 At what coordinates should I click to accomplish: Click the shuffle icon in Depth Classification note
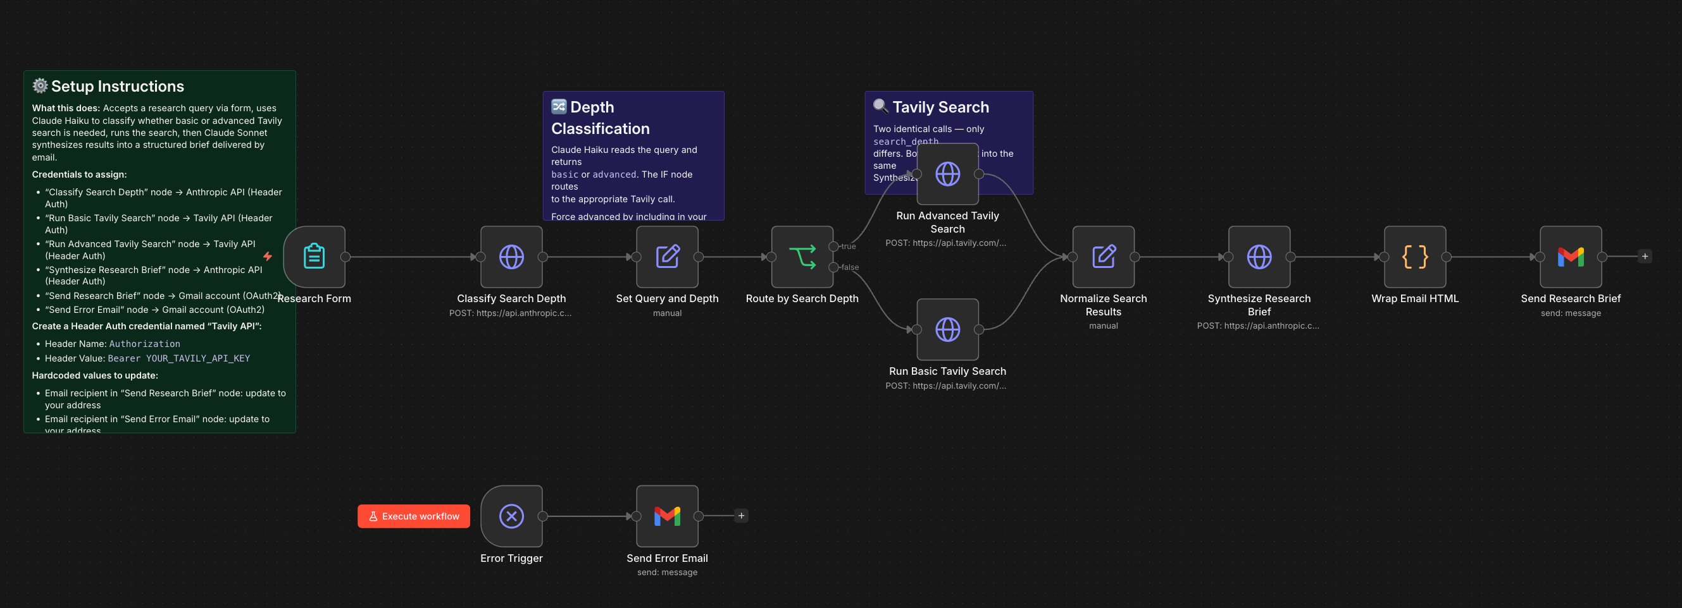[559, 106]
